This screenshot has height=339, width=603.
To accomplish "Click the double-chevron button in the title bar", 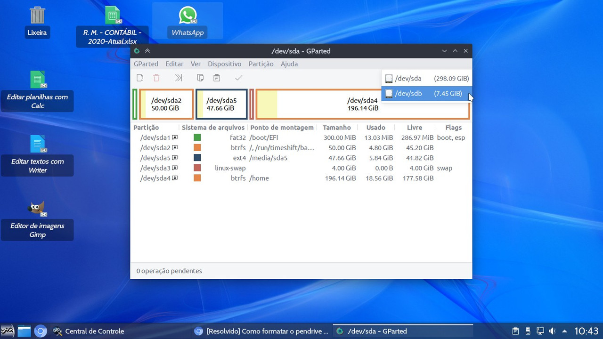I will point(147,51).
